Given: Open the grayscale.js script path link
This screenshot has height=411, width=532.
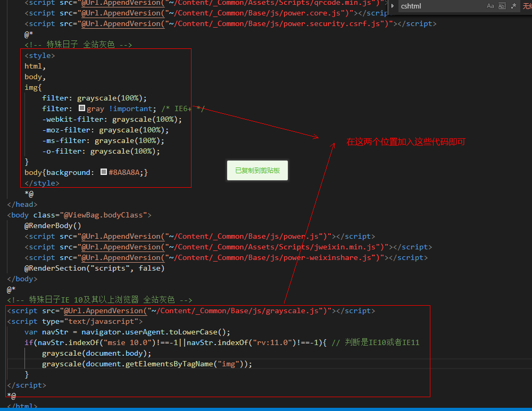Looking at the screenshot, I should 238,311.
